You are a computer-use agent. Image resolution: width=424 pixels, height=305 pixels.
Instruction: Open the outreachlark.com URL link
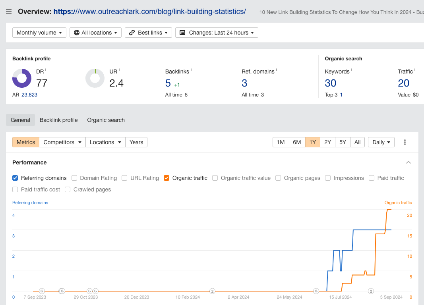click(x=150, y=12)
